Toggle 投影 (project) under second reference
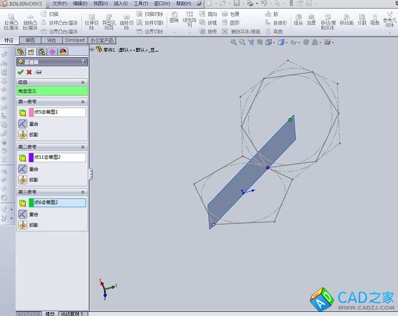Viewport: 398px width, 316px height. pos(22,179)
